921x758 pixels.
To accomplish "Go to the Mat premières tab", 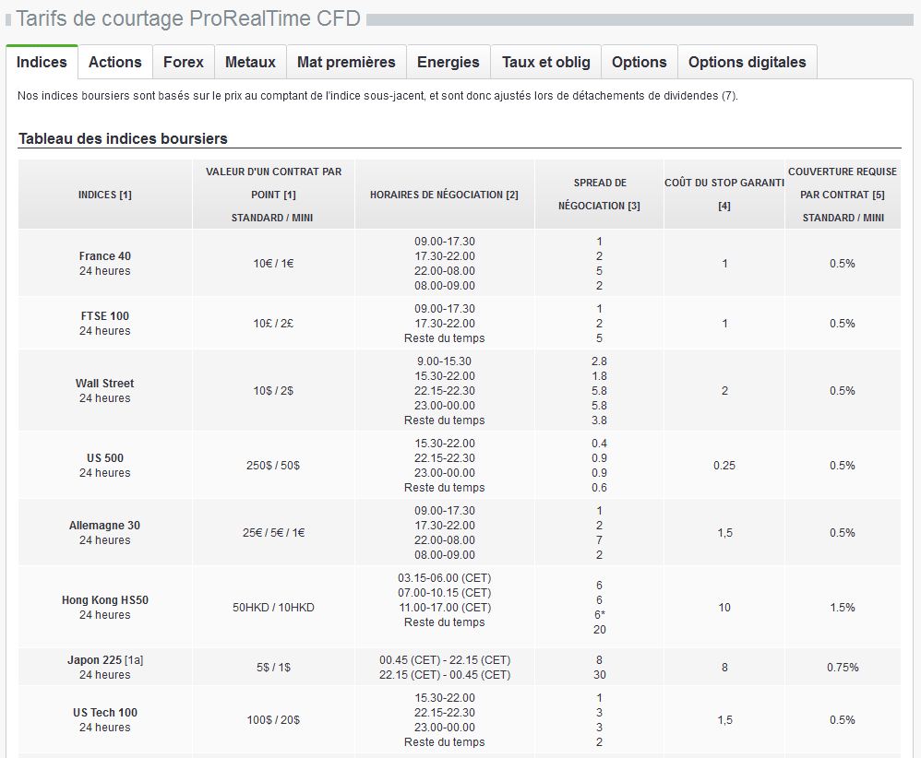I will 347,62.
